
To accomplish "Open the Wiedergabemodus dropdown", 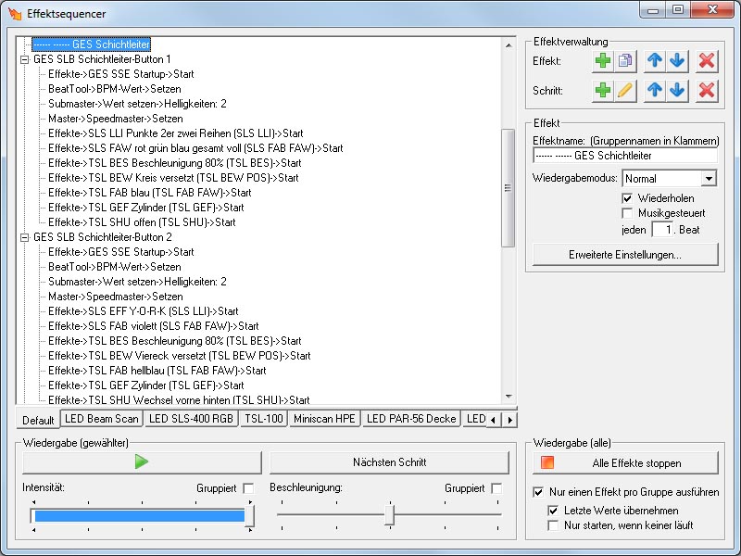I will (x=709, y=178).
